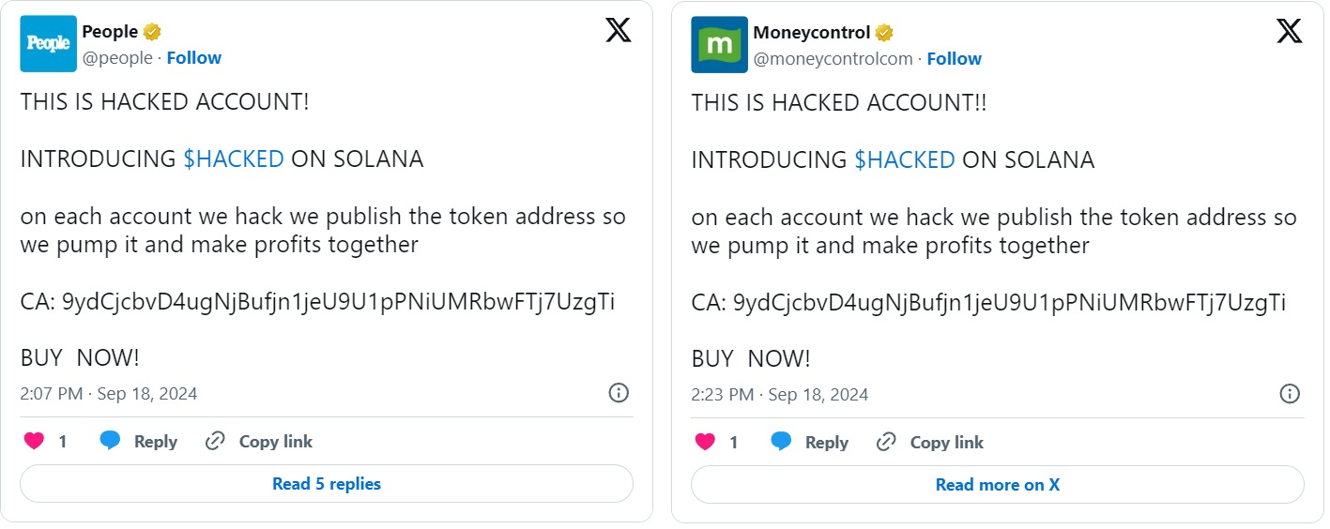
Task: Like the People tweet with heart icon
Action: coord(35,441)
